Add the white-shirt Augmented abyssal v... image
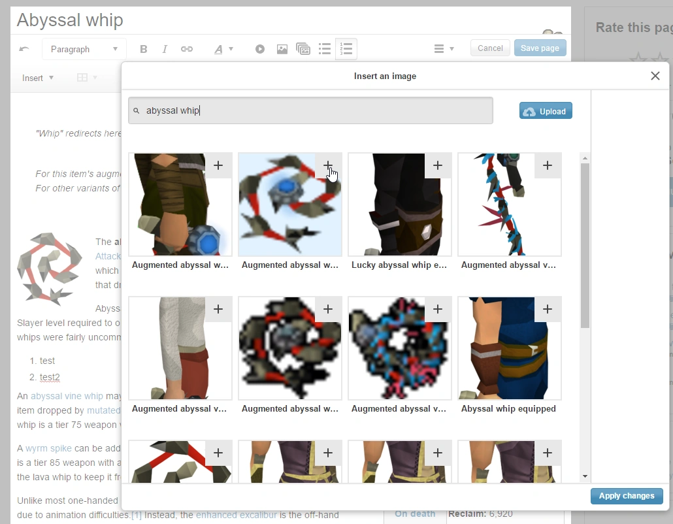This screenshot has width=673, height=524. click(218, 309)
